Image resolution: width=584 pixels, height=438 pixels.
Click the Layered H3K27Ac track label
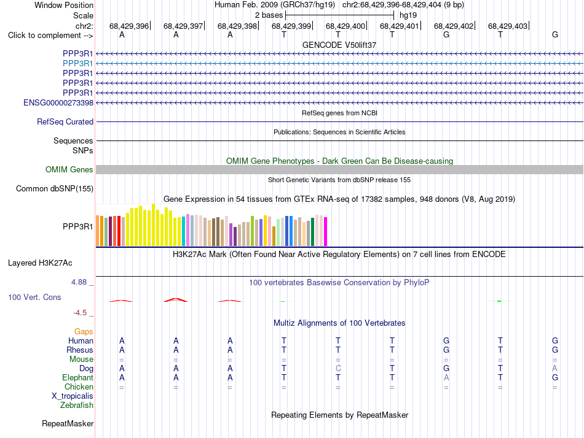click(x=40, y=263)
